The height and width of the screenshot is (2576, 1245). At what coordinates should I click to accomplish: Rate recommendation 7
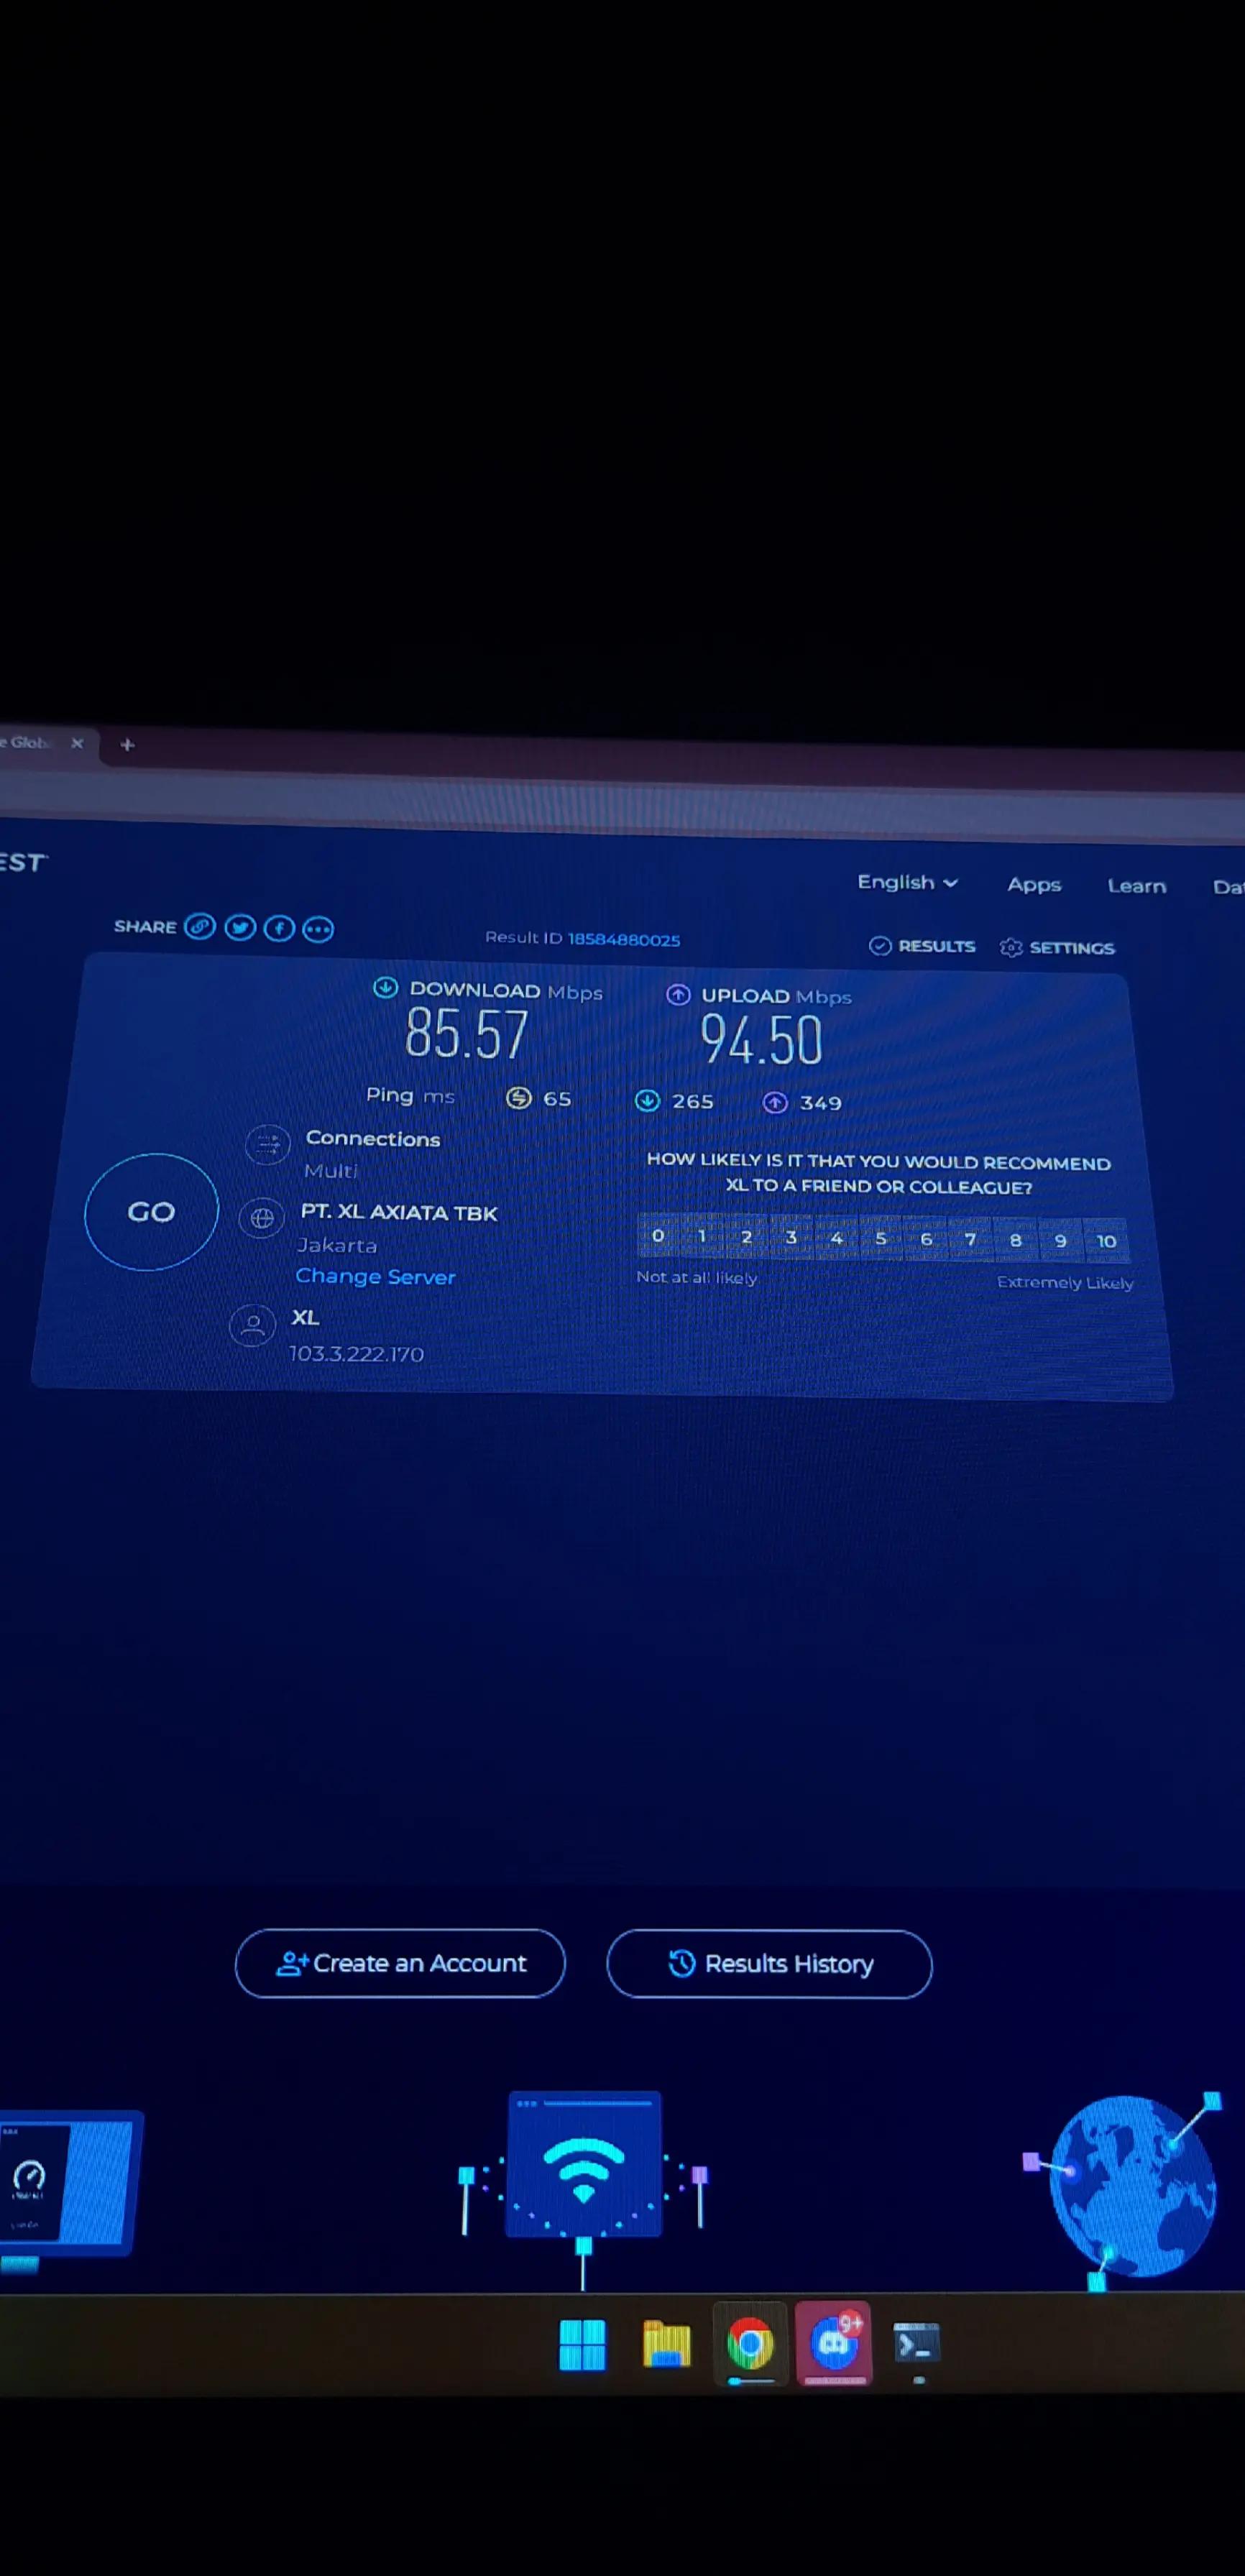click(970, 1239)
